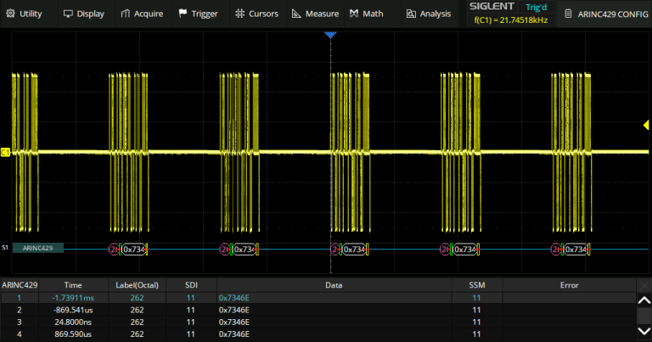
Task: Click the C1 channel marker on left
Action: click(5, 153)
